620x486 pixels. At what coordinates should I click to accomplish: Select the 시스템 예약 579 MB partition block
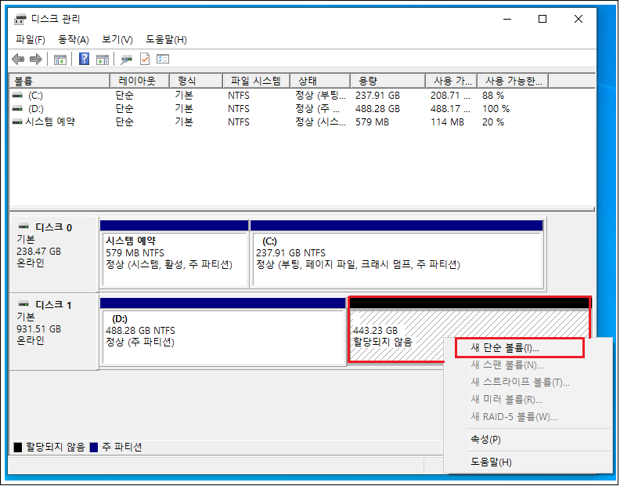(x=175, y=253)
